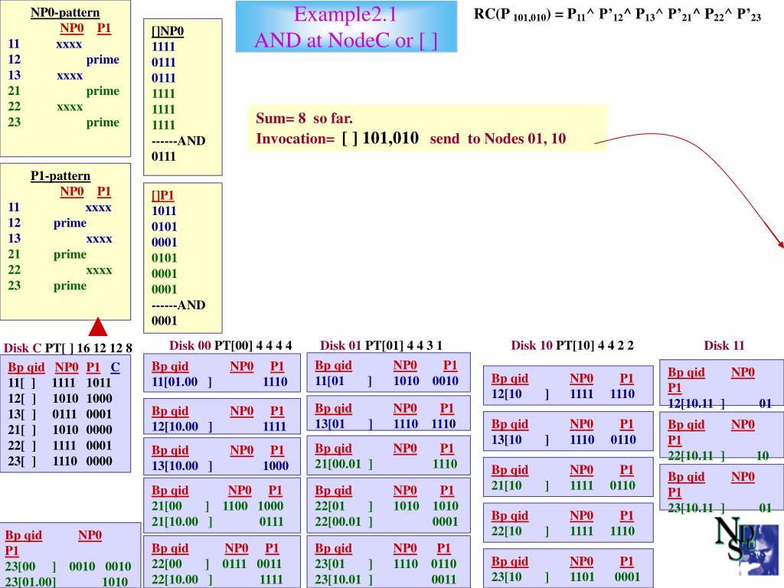This screenshot has height=588, width=784.
Task: Select Disk 11 row '23[10.11 ] 01'
Action: pos(720,508)
